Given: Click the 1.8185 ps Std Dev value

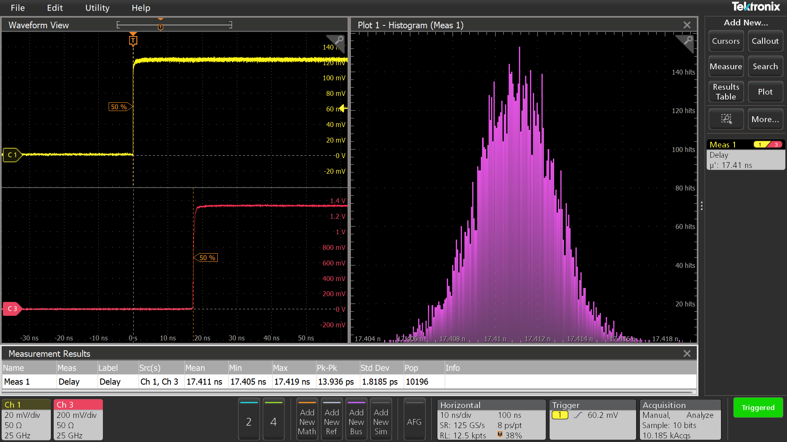Looking at the screenshot, I should coord(380,382).
